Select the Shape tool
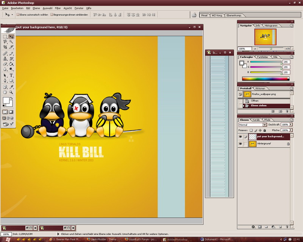This screenshot has height=242, width=303. pyautogui.click(x=11, y=81)
